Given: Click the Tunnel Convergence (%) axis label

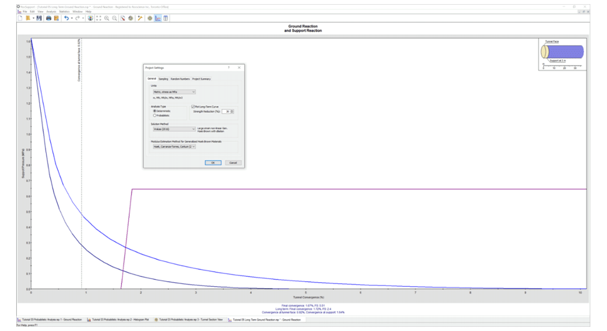Looking at the screenshot, I should (x=309, y=297).
